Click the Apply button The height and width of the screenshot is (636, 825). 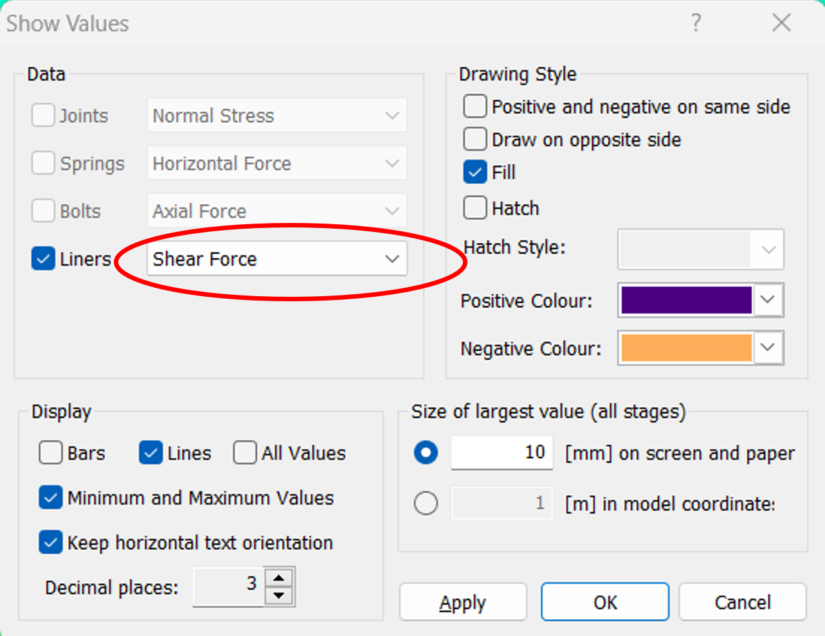tap(463, 602)
